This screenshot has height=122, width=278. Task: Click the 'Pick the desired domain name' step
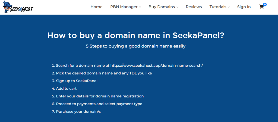pos(104,73)
